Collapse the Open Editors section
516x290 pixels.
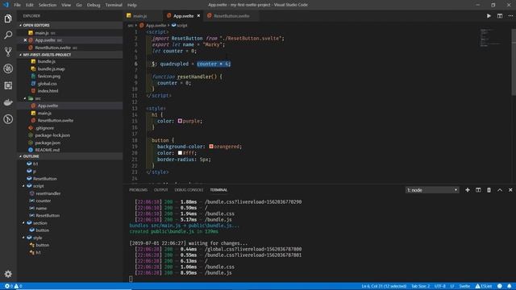20,25
